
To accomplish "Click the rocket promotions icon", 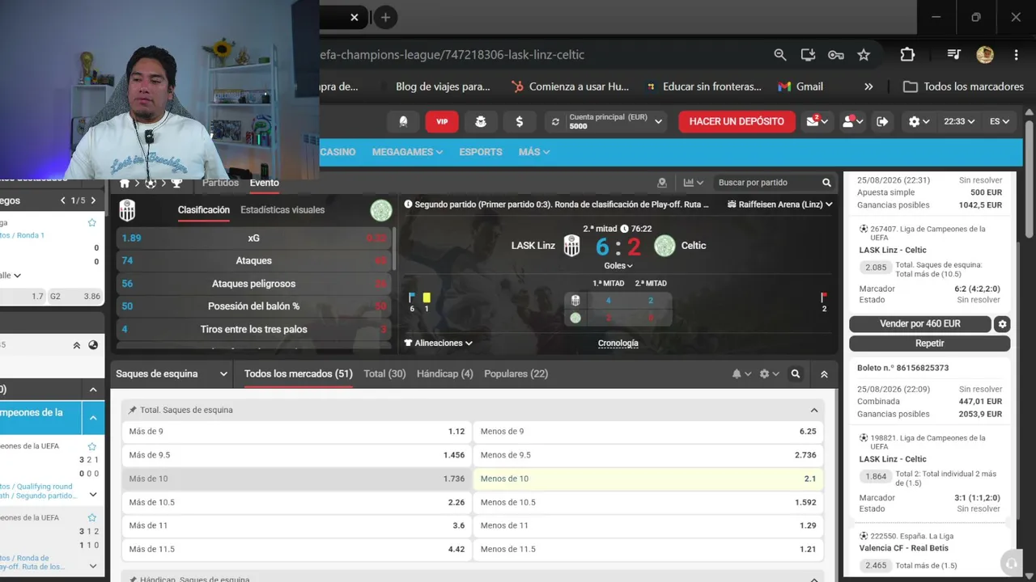I will point(403,121).
